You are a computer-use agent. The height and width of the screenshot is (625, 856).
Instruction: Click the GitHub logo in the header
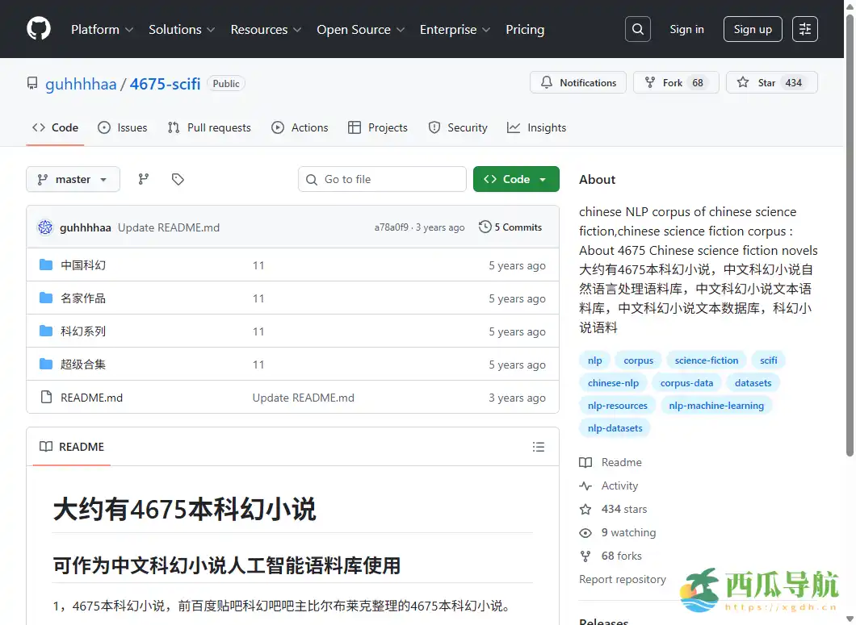[38, 29]
